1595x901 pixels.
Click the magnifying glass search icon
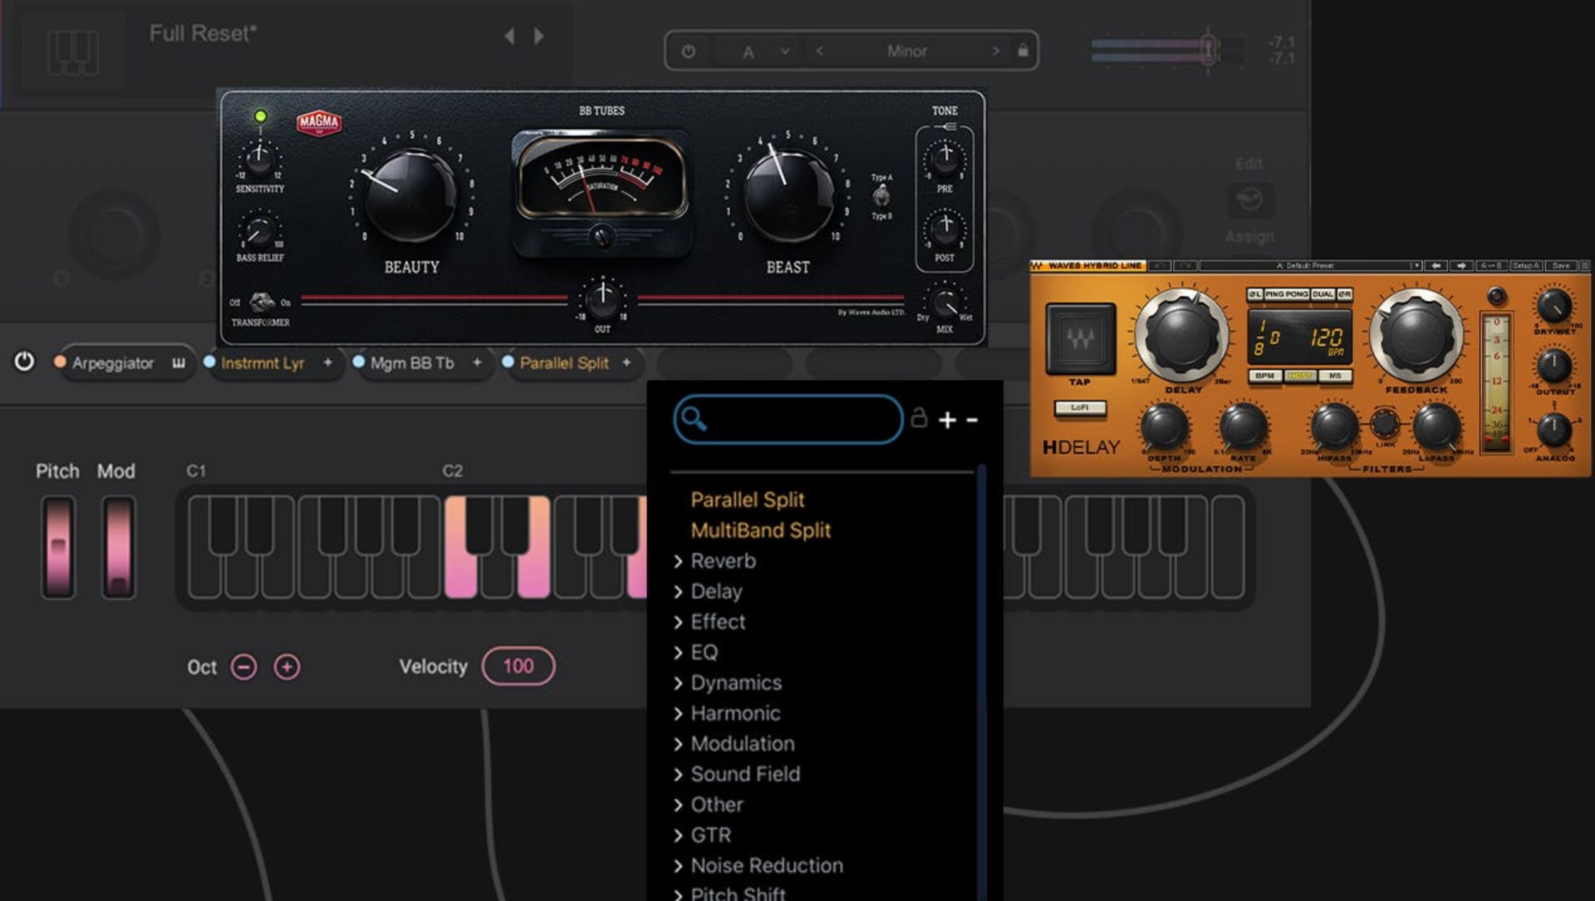coord(694,419)
